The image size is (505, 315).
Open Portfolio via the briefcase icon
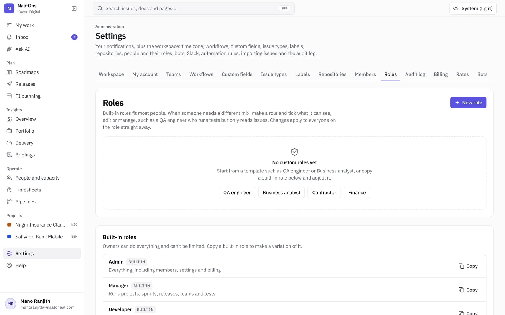pos(9,131)
